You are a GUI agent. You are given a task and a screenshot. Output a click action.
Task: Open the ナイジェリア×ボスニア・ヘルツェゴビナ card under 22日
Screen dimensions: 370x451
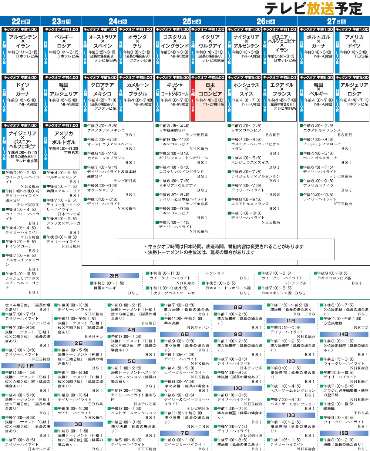tap(20, 146)
